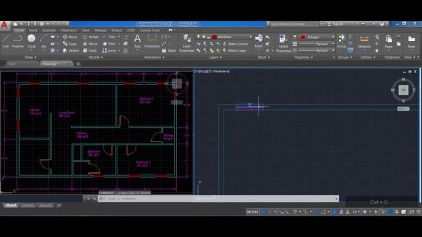Expand the Draw panel
The width and height of the screenshot is (422, 237).
[30, 57]
